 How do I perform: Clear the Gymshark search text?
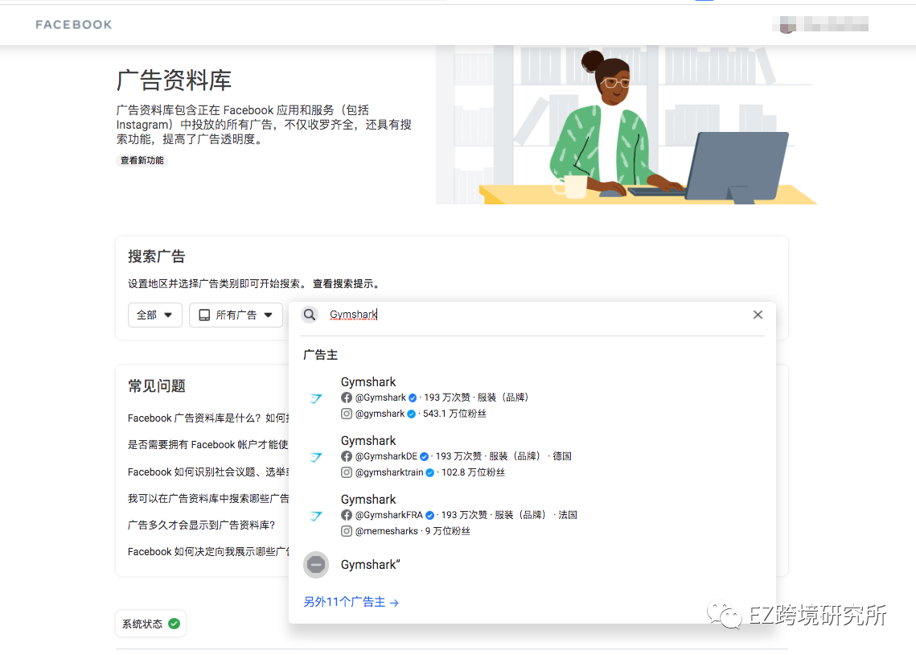coord(758,315)
